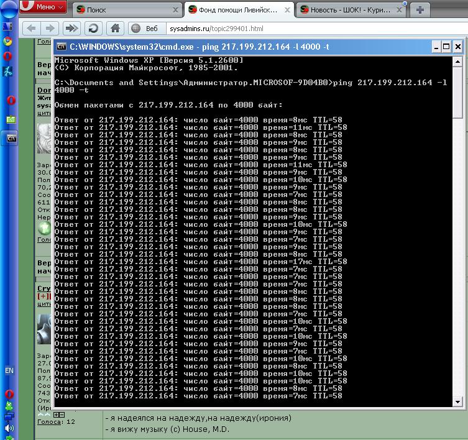This screenshot has height=440, width=468.
Task: Launch Opera from quick launch below Chrome
Action: (x=7, y=56)
